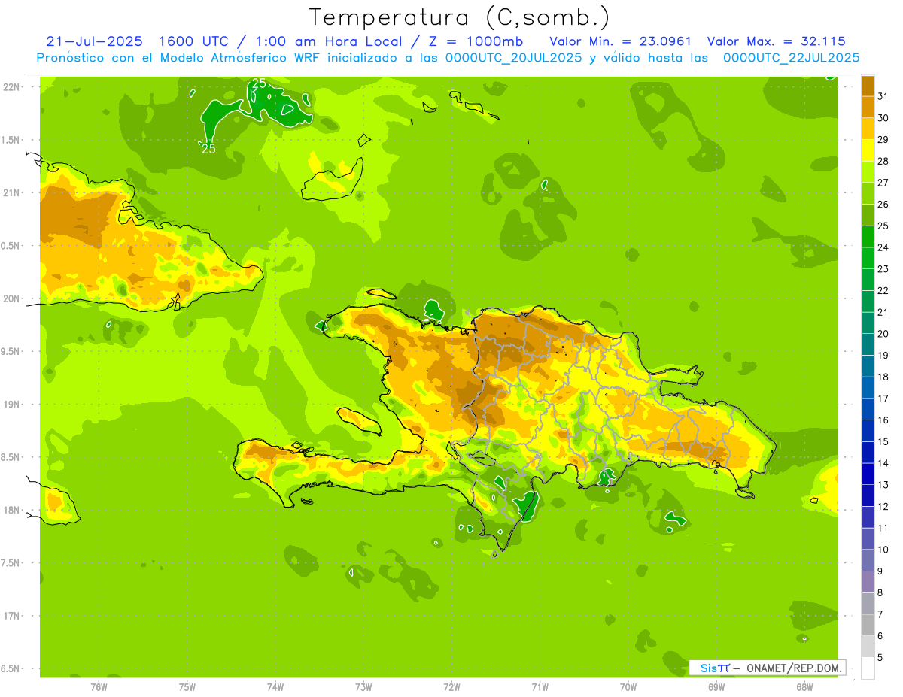This screenshot has height=697, width=903.
Task: Click "Valor Max. = 32.115" text
Action: [777, 41]
